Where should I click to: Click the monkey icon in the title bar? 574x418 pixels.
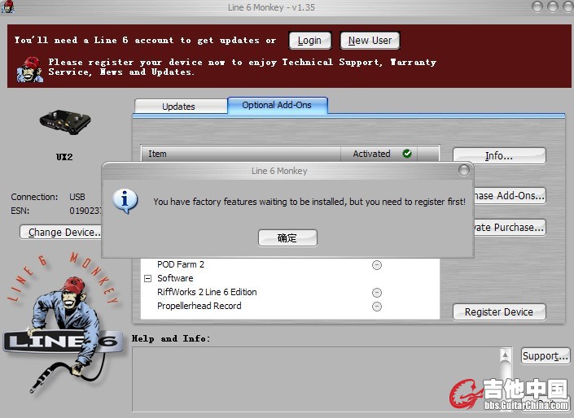pos(10,7)
